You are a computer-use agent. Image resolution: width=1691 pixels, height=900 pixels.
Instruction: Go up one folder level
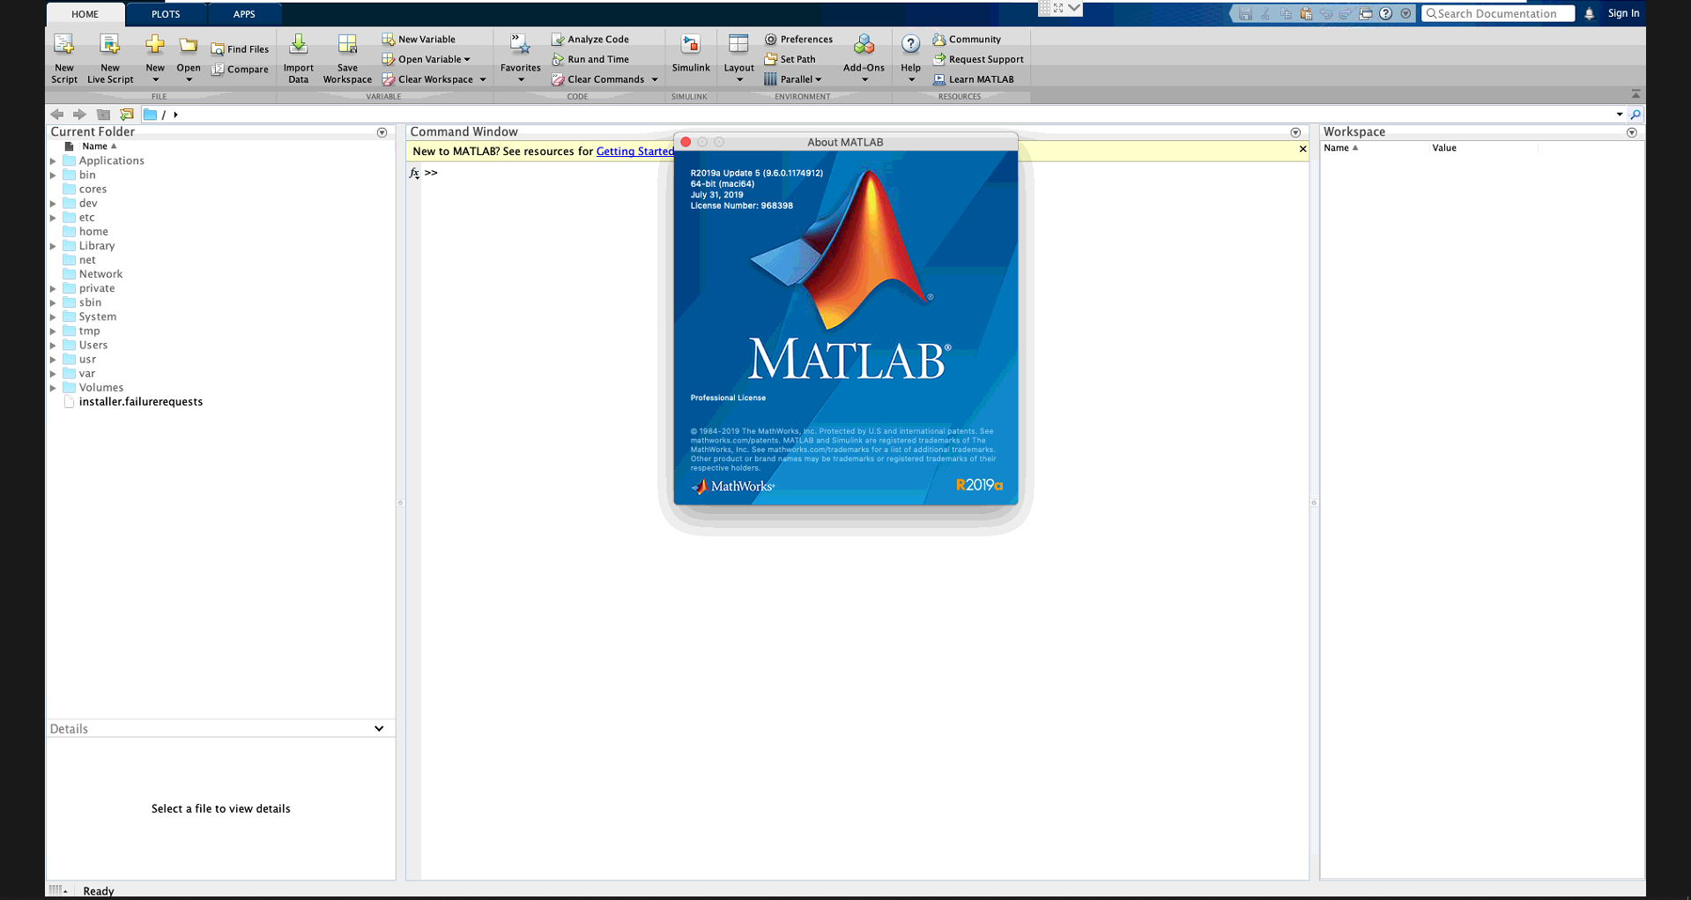(x=103, y=115)
